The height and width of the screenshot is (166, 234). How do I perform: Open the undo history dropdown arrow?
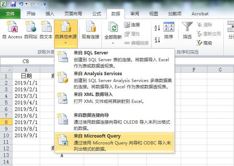pyautogui.click(x=26, y=4)
